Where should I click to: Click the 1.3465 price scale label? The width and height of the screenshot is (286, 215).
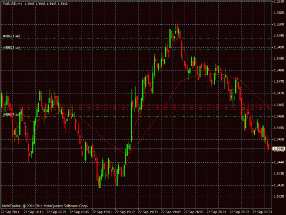pyautogui.click(x=279, y=105)
